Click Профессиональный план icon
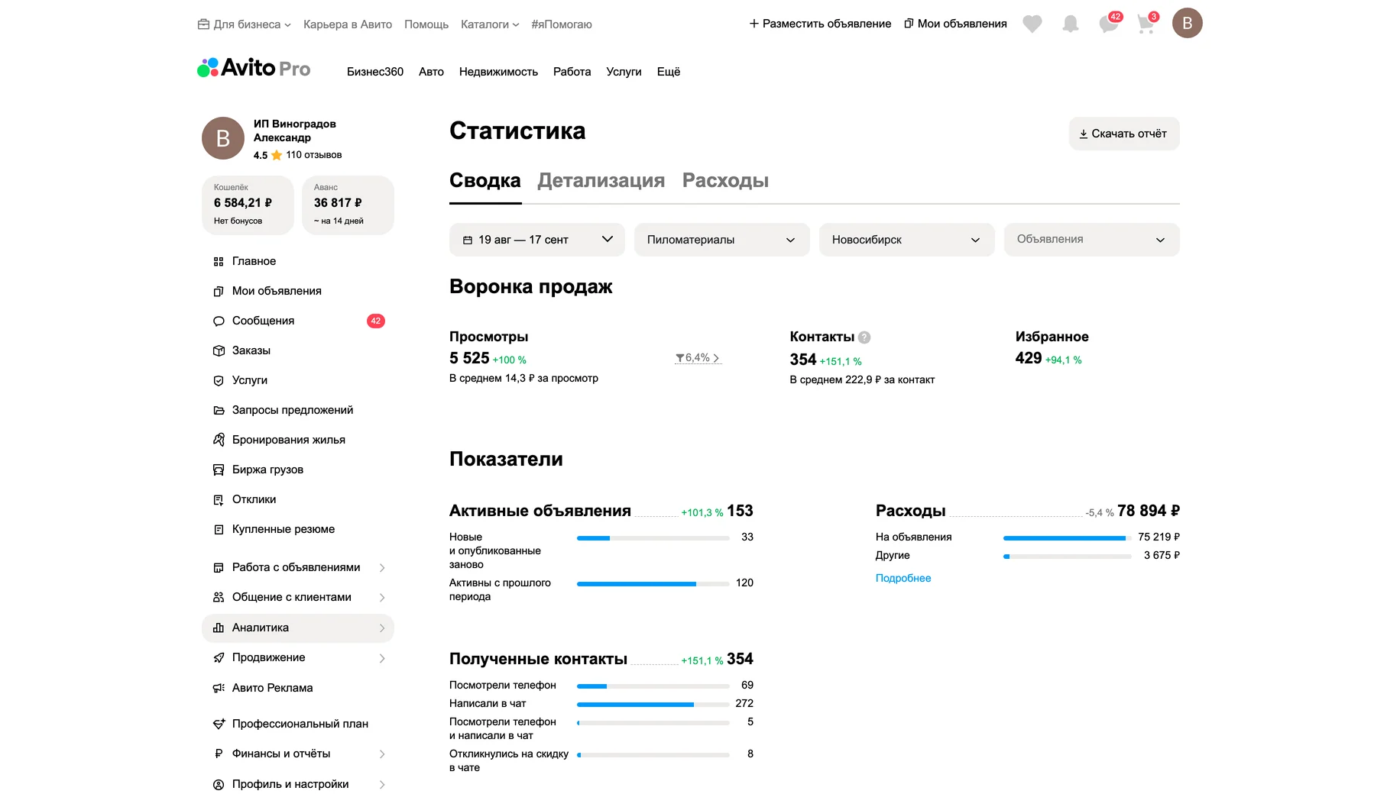Image resolution: width=1400 pixels, height=794 pixels. pyautogui.click(x=219, y=724)
